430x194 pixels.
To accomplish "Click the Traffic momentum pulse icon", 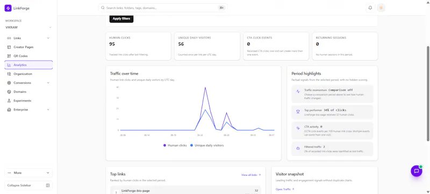I will tap(298, 92).
